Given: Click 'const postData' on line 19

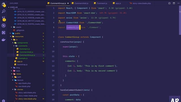Looking at the screenshot, I should (x=71, y=95).
